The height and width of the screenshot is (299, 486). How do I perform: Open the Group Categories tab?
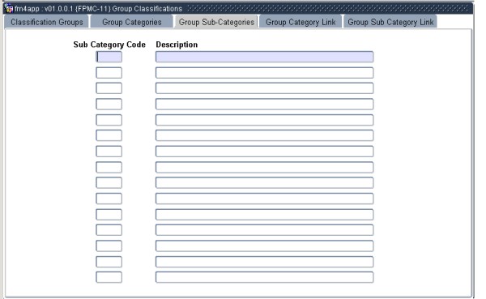(132, 22)
